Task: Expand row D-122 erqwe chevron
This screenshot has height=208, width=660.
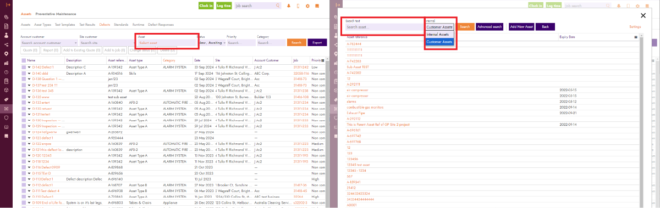Action: point(29,144)
